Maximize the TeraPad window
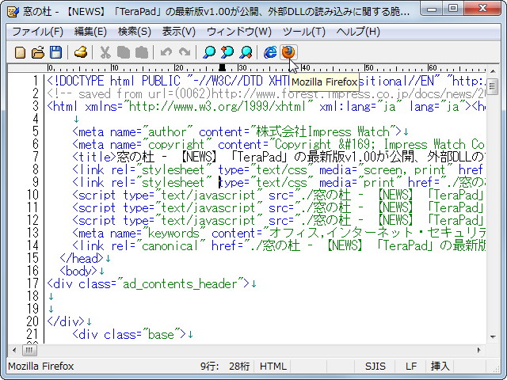 (453, 9)
